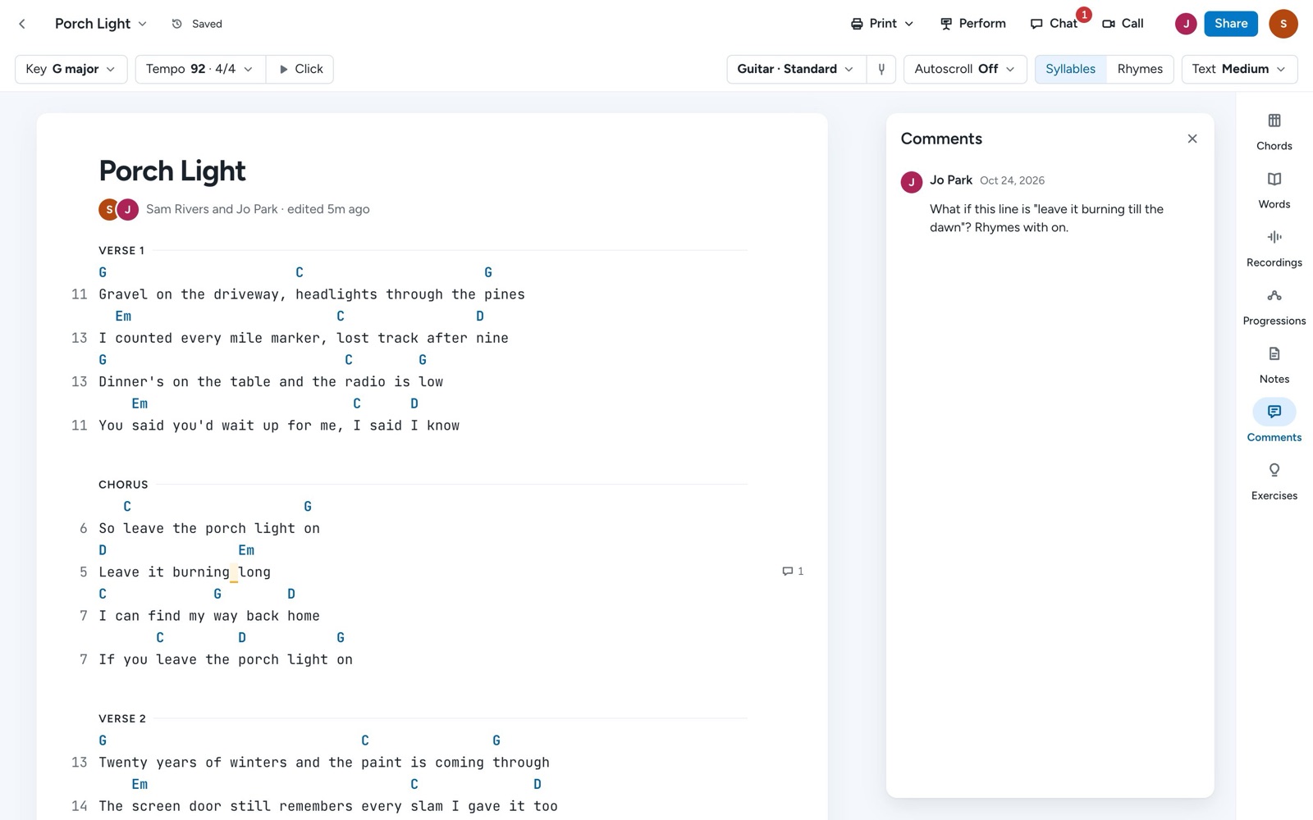Click the Porch Light song title heading
This screenshot has width=1313, height=820.
[x=172, y=171]
